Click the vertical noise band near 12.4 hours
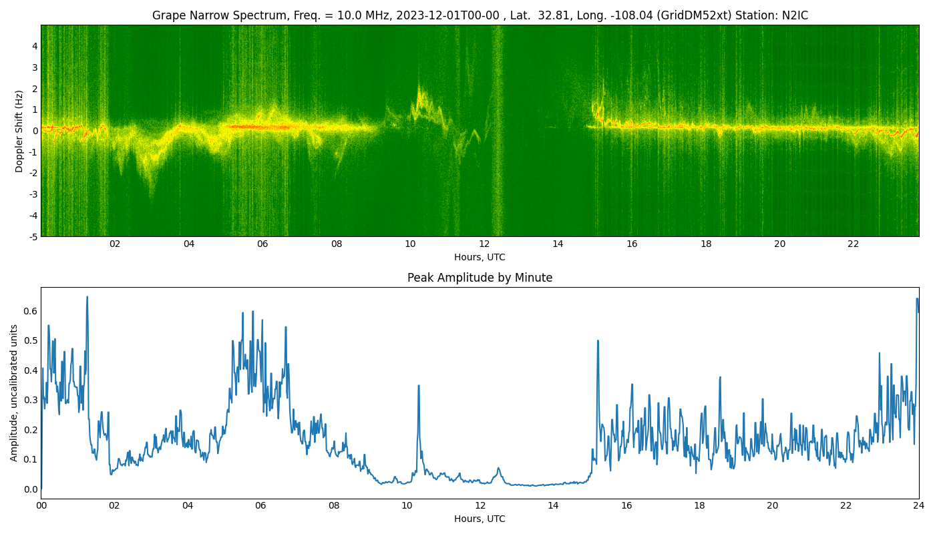This screenshot has width=935, height=534. click(498, 131)
